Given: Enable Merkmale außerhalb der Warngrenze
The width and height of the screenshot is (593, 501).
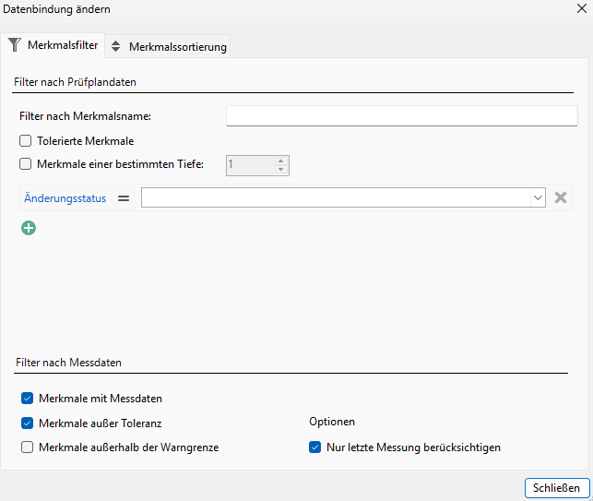Looking at the screenshot, I should pyautogui.click(x=28, y=447).
